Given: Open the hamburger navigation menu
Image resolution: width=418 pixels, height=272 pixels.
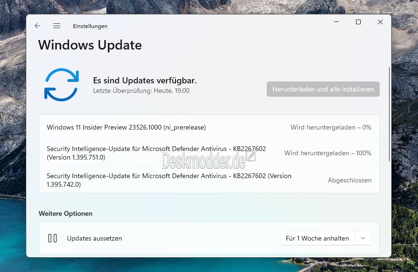Looking at the screenshot, I should pyautogui.click(x=56, y=26).
